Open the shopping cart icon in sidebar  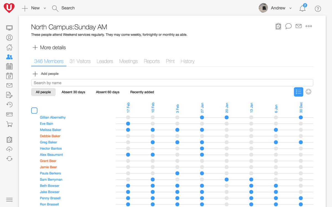click(9, 124)
